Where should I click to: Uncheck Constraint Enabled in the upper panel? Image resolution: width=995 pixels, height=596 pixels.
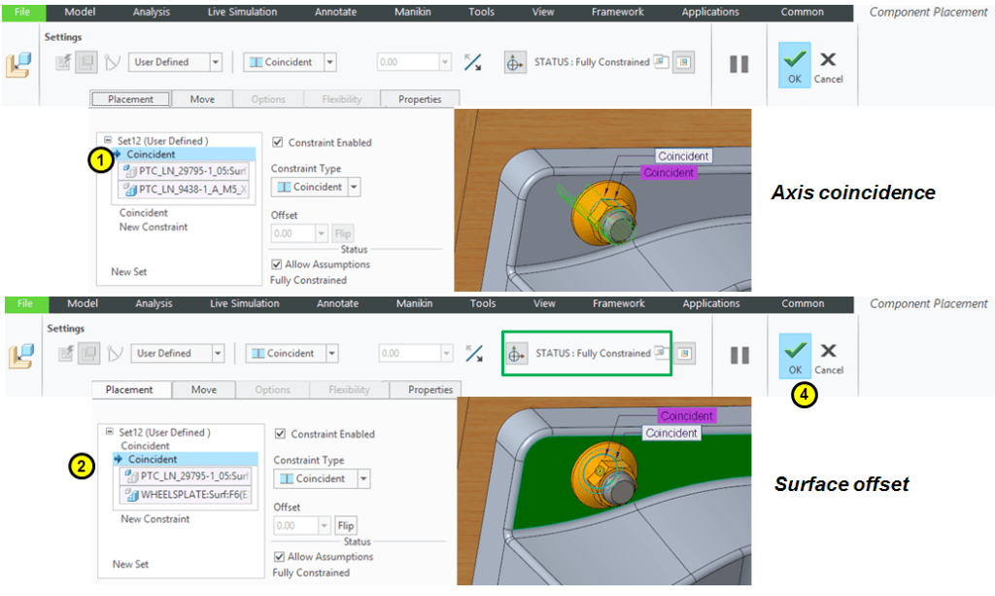pyautogui.click(x=278, y=142)
